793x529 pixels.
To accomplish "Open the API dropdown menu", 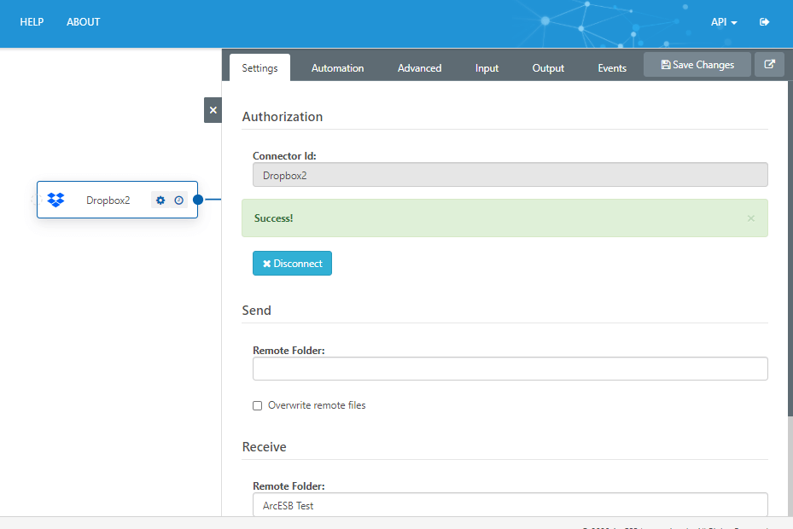I will click(724, 21).
